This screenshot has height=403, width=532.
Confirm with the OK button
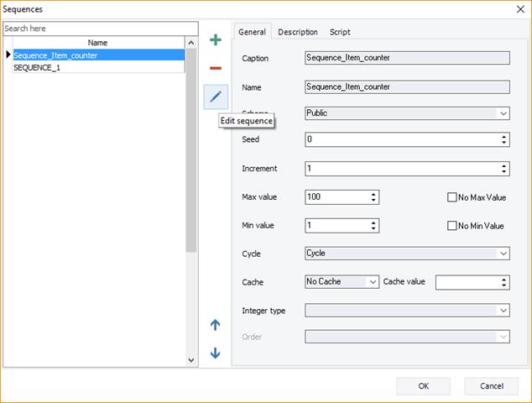pos(423,386)
